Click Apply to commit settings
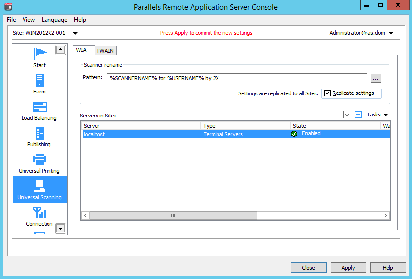 348,268
